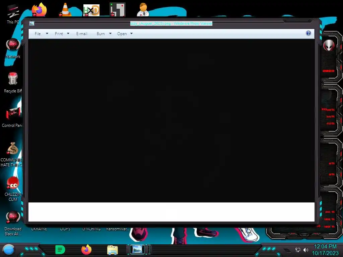
Task: Click the Photo Viewer window title text
Action: 171,23
